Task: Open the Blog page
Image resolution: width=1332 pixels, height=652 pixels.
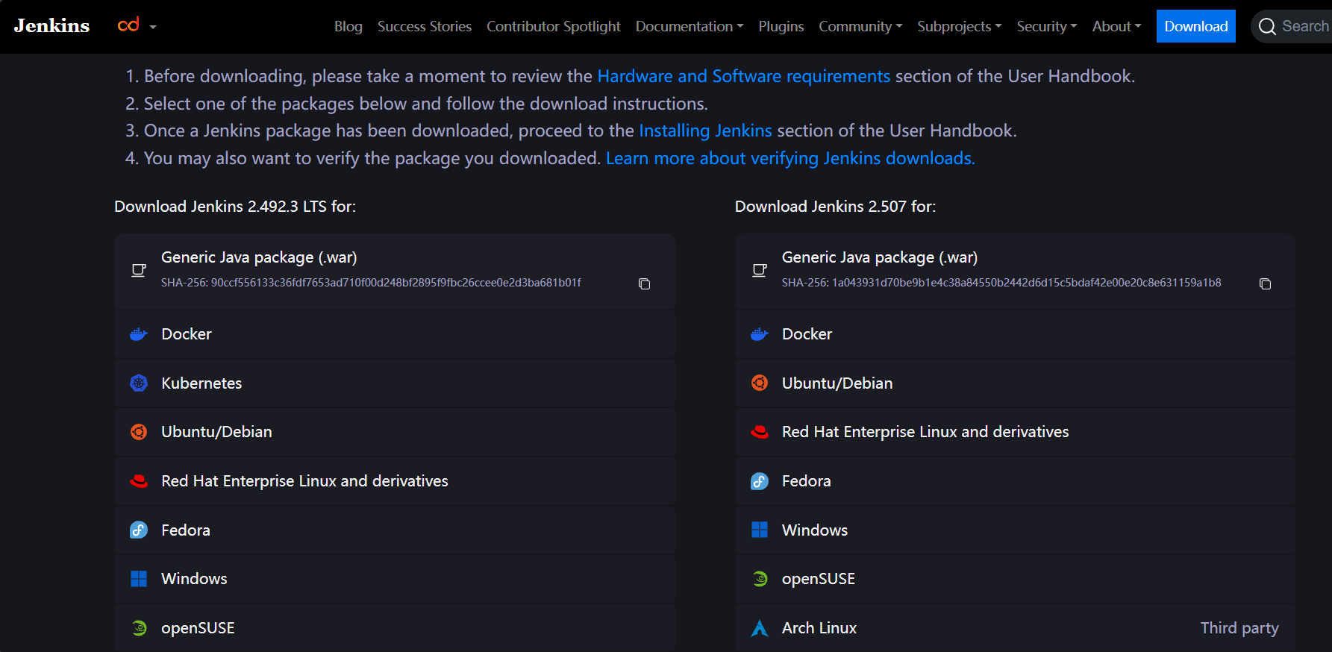Action: pyautogui.click(x=348, y=26)
